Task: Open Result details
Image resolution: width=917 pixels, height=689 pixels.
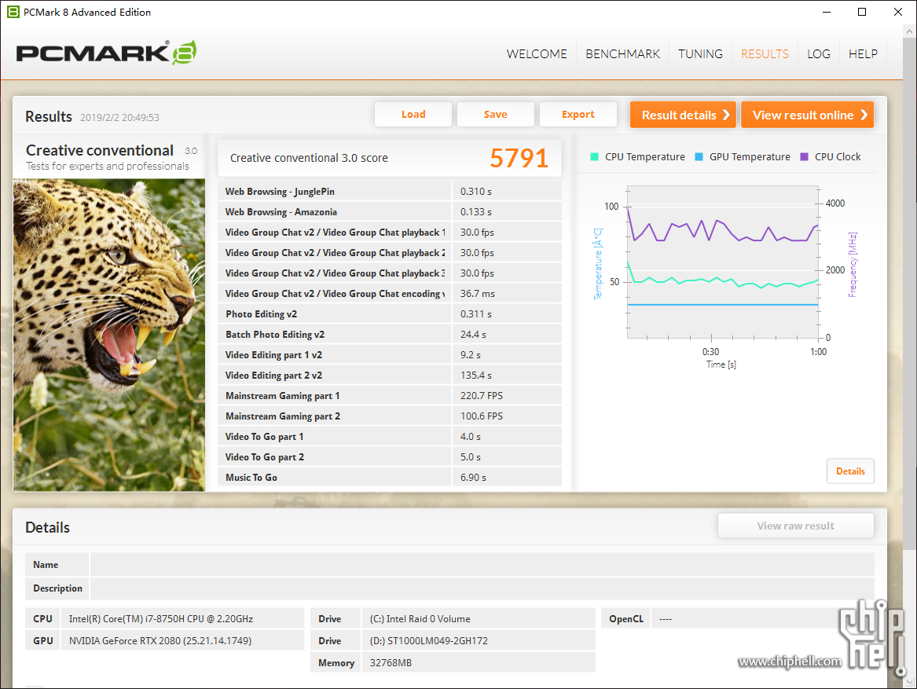Action: (683, 115)
